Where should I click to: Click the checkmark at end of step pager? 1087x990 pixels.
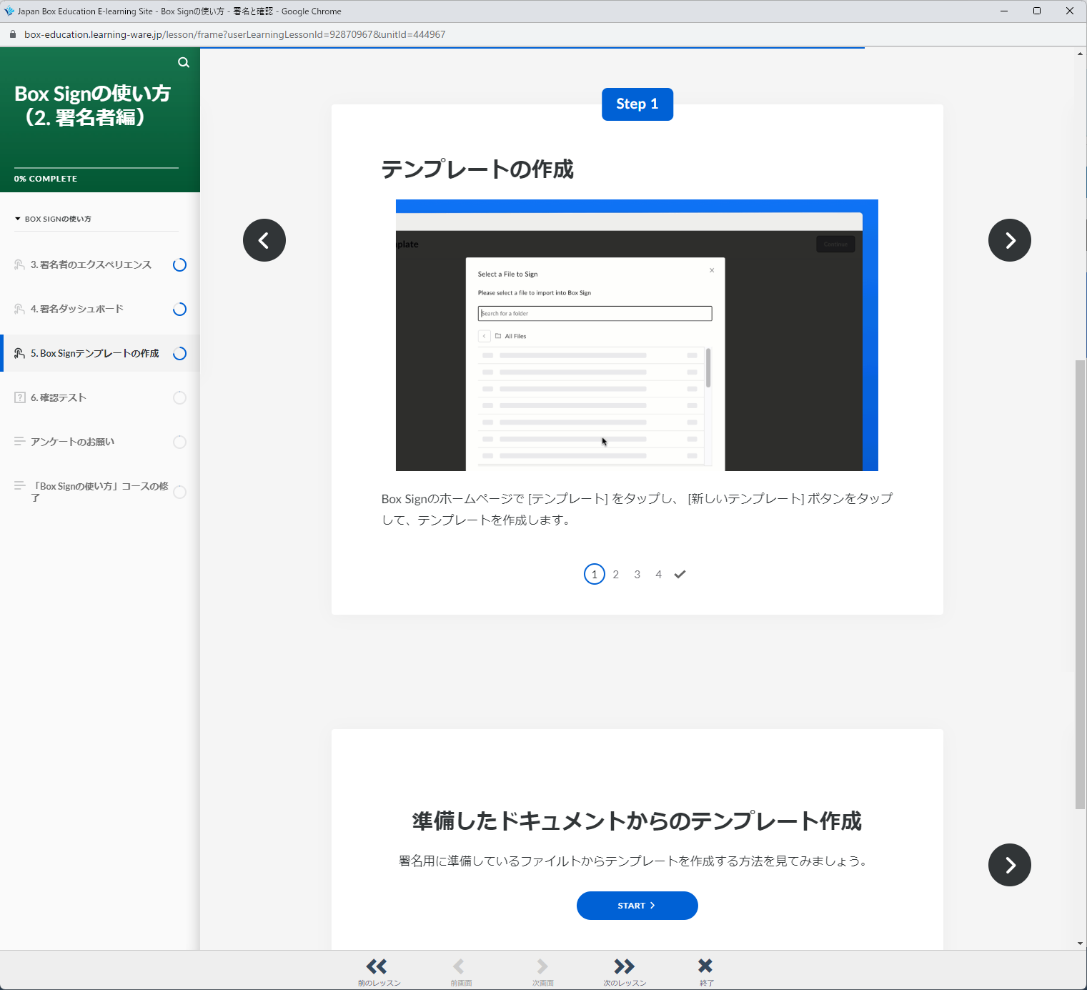[680, 574]
